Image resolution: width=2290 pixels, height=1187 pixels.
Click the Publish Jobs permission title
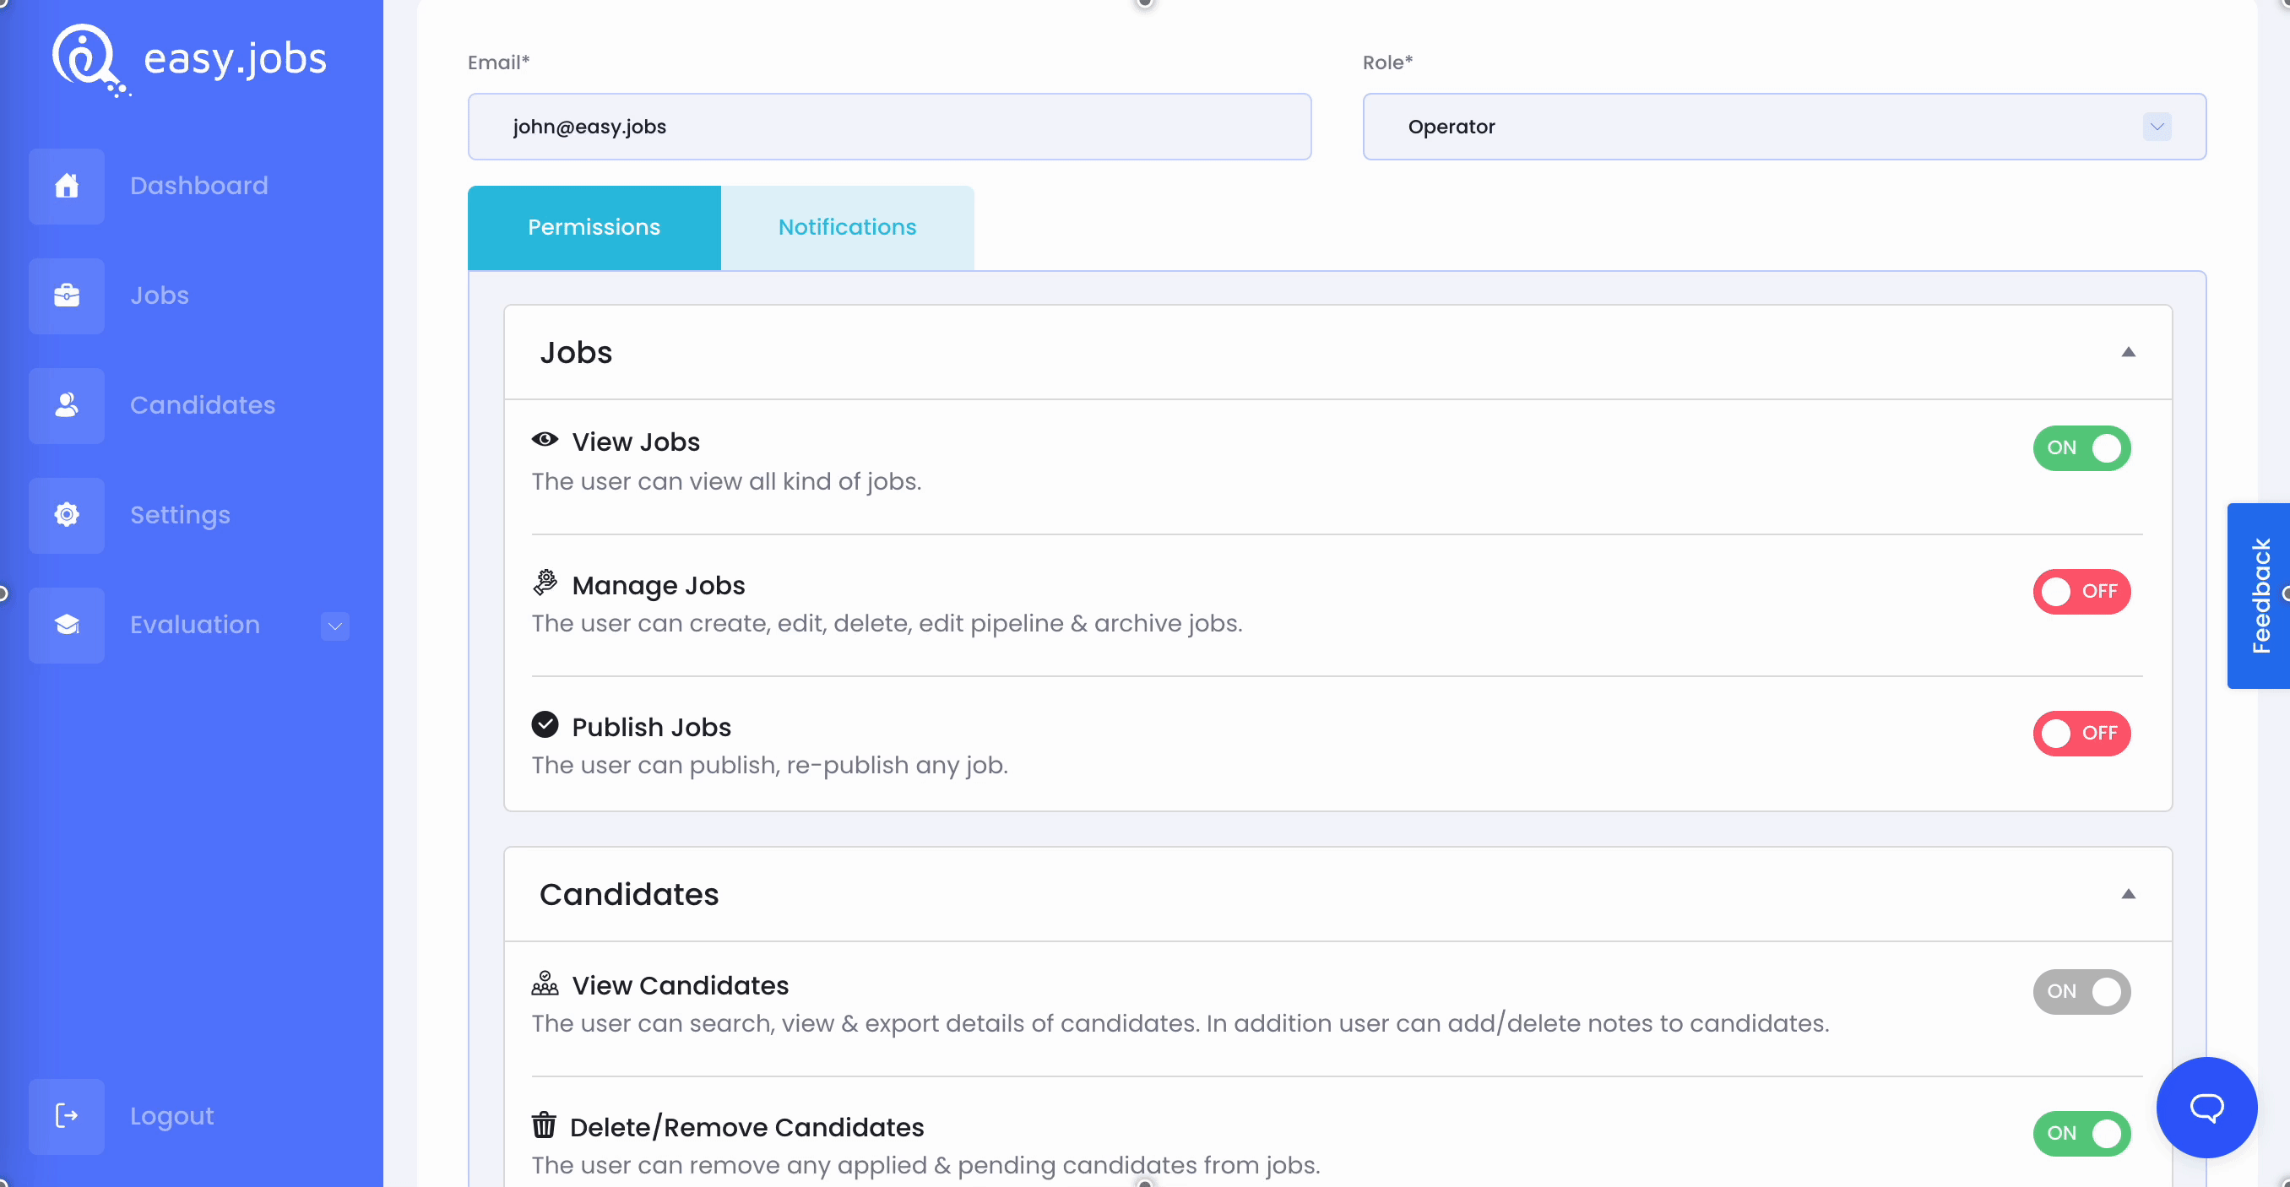pyautogui.click(x=651, y=728)
